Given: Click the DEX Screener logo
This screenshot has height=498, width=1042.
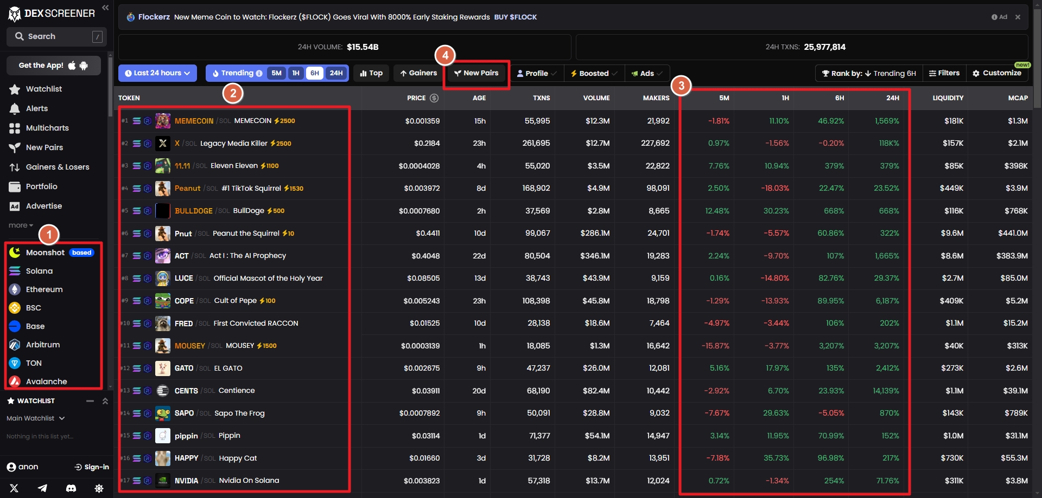Looking at the screenshot, I should point(52,14).
